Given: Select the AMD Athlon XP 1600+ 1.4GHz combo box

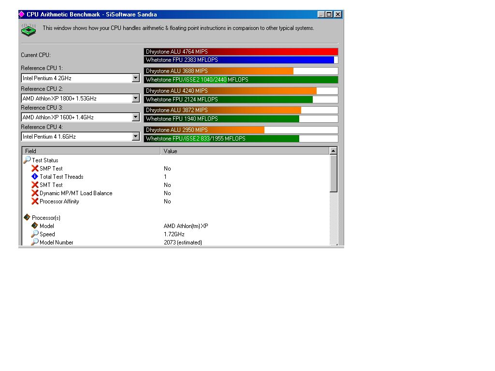Looking at the screenshot, I should (80, 117).
